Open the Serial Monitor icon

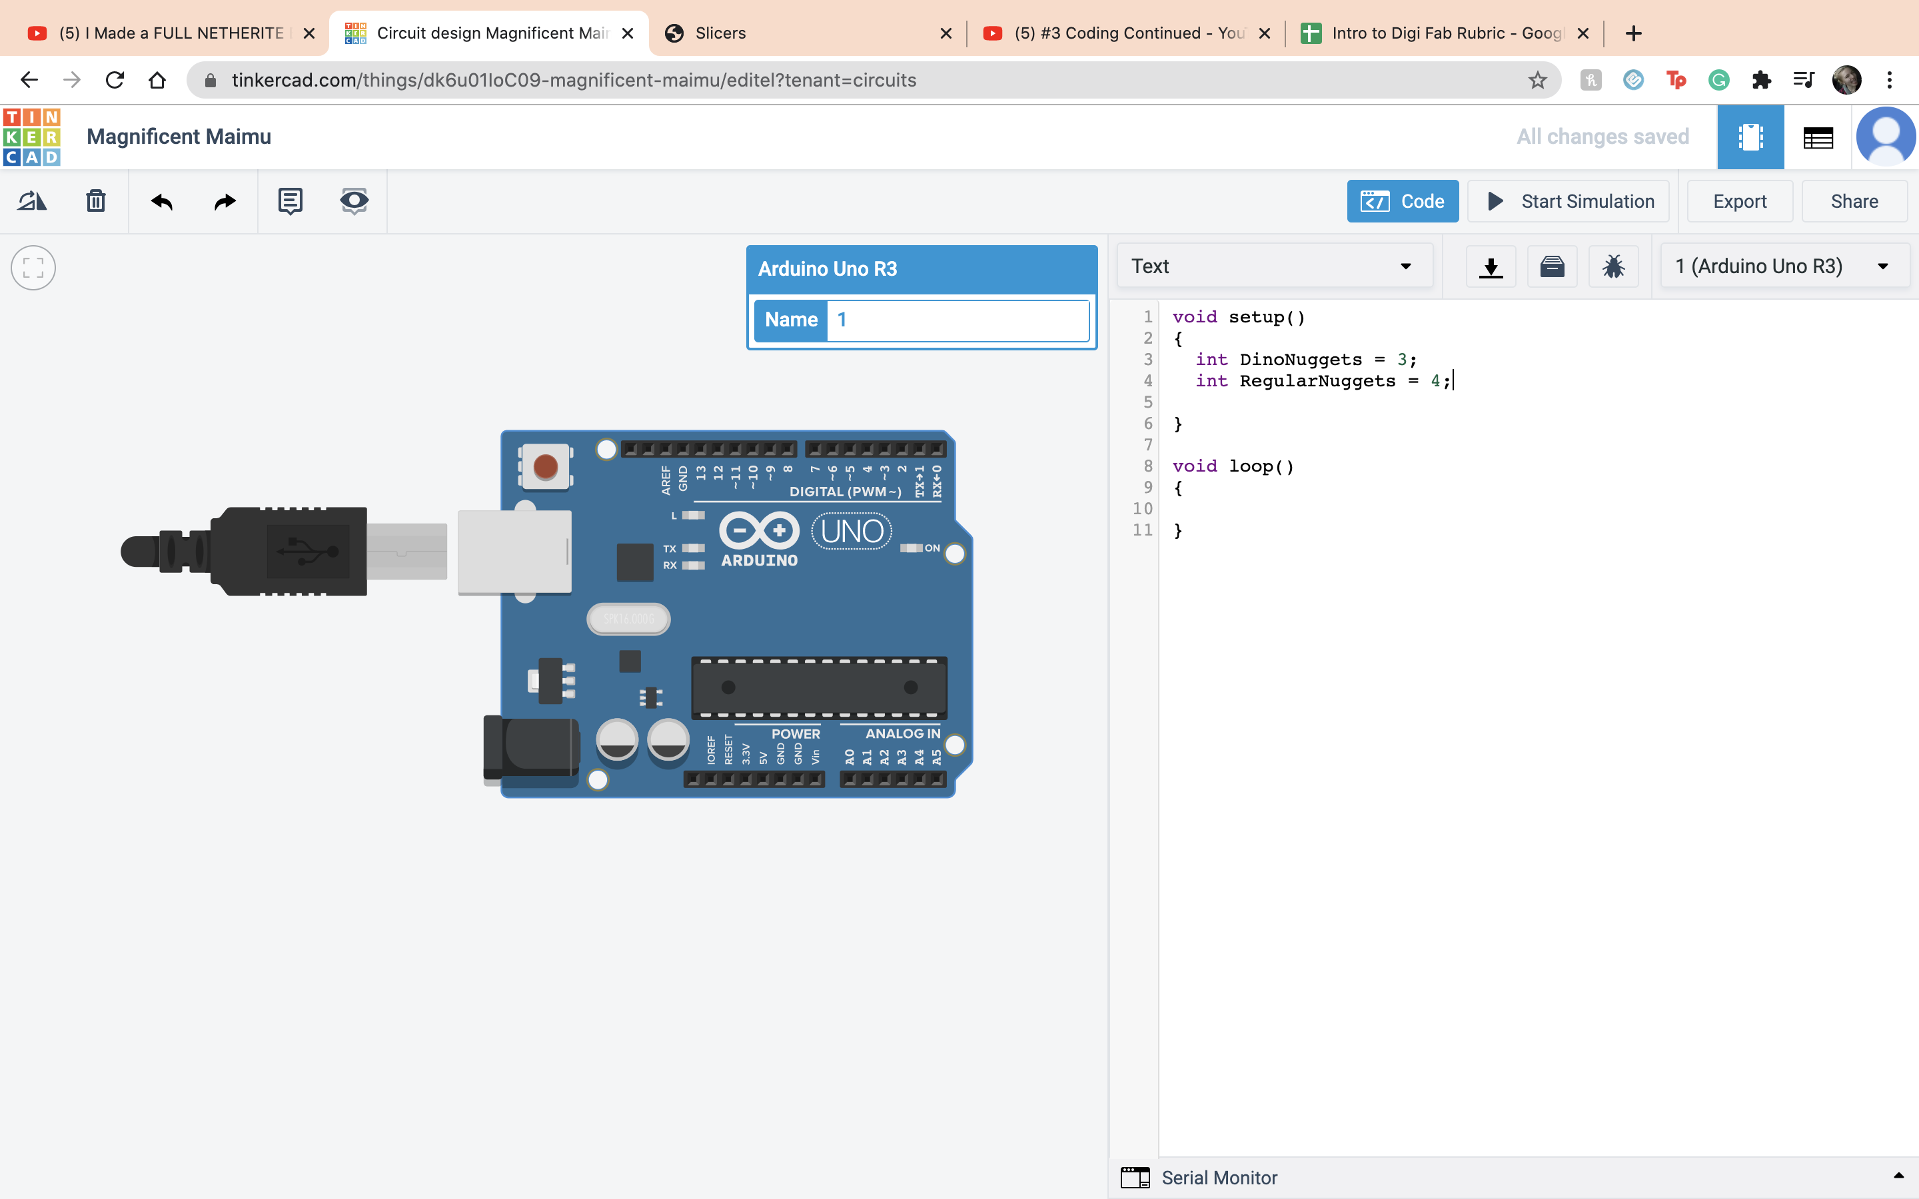(x=1135, y=1178)
